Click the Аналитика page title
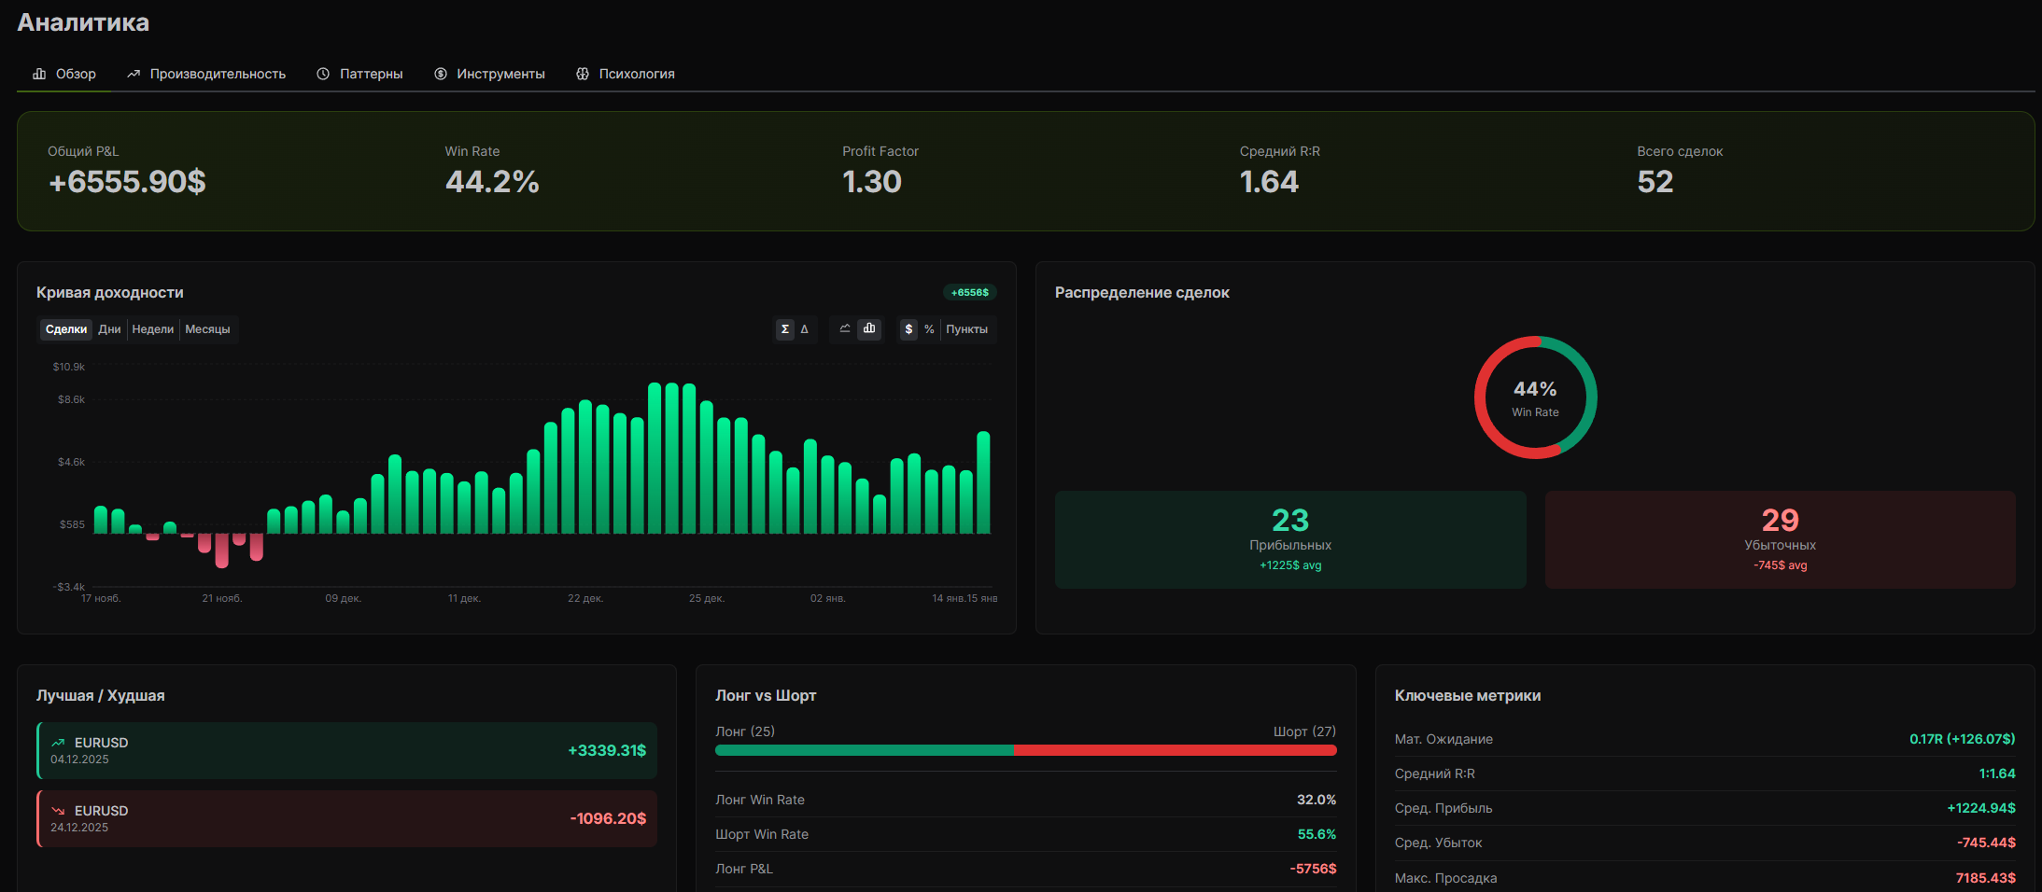The height and width of the screenshot is (892, 2042). click(83, 22)
